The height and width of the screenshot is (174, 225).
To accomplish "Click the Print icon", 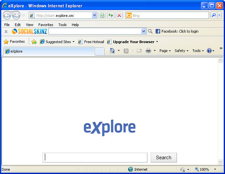I will click(148, 51).
